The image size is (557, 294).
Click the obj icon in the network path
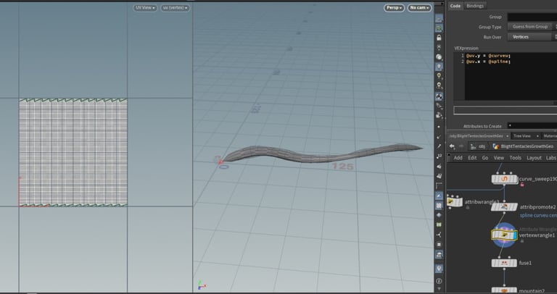click(474, 146)
